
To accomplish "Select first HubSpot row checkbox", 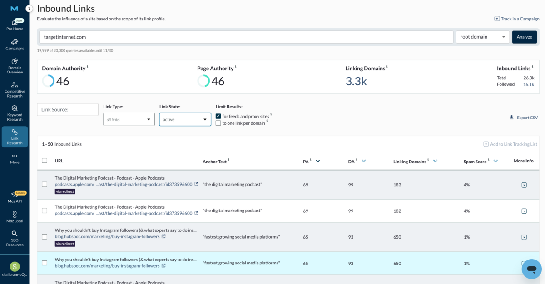I will 45,237.
